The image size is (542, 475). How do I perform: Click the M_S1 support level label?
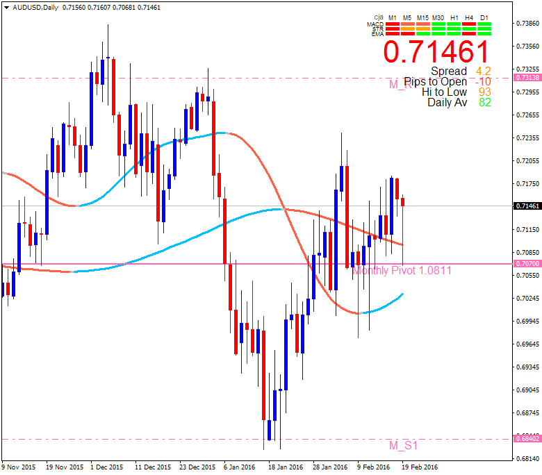point(404,445)
